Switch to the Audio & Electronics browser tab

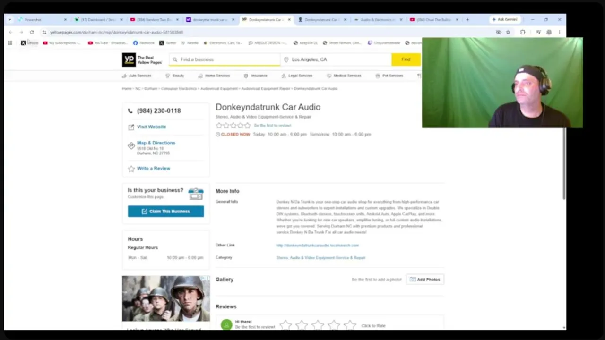377,20
